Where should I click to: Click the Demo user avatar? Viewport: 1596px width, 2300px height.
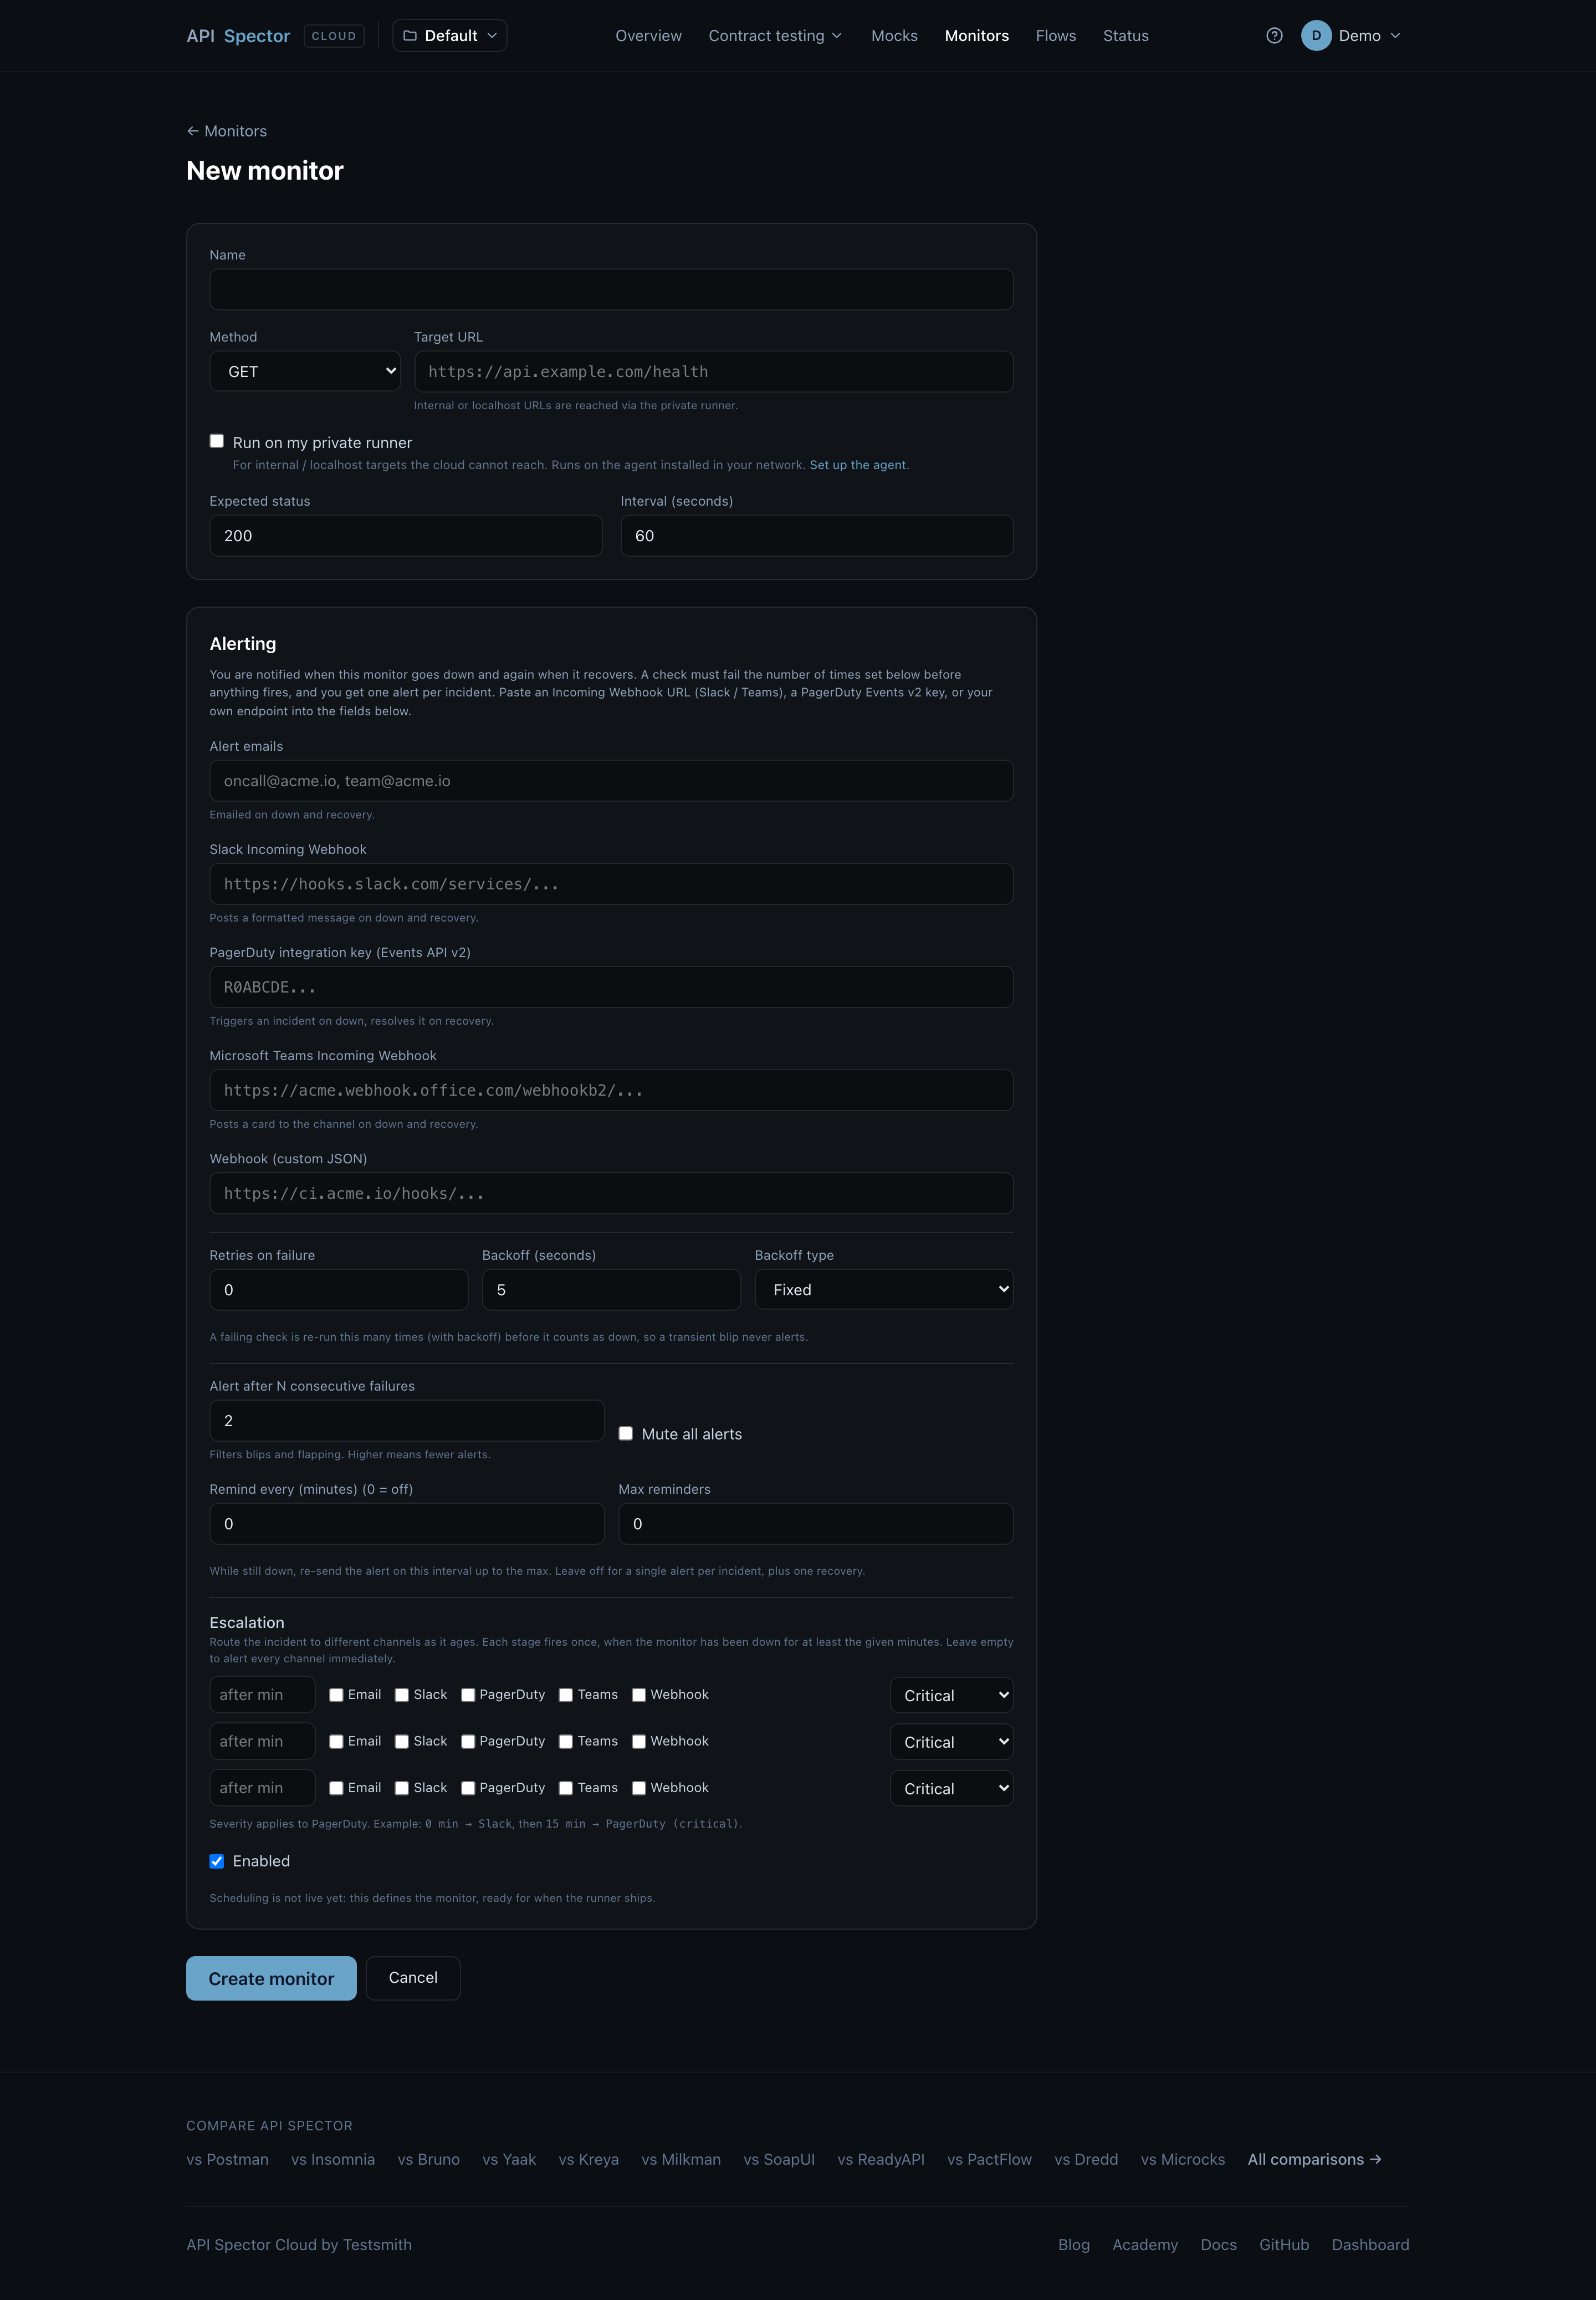pos(1316,36)
